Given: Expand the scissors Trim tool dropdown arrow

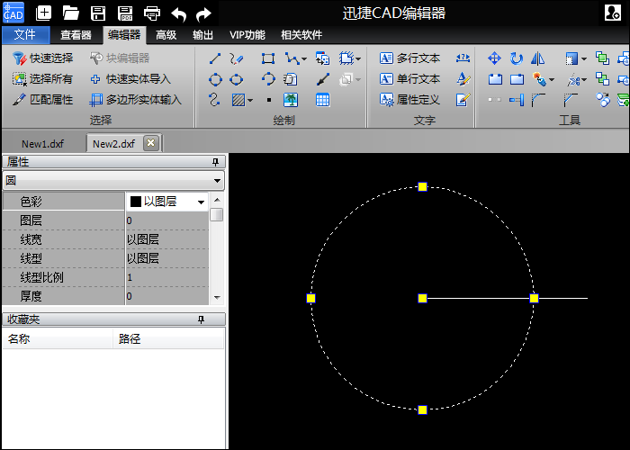Looking at the screenshot, I should pos(584,79).
